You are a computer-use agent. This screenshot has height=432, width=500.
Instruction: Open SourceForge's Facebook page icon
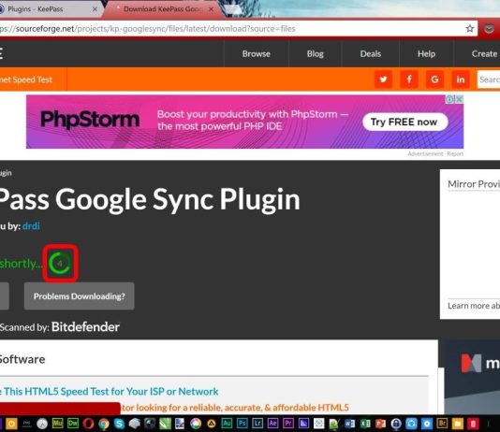409,79
